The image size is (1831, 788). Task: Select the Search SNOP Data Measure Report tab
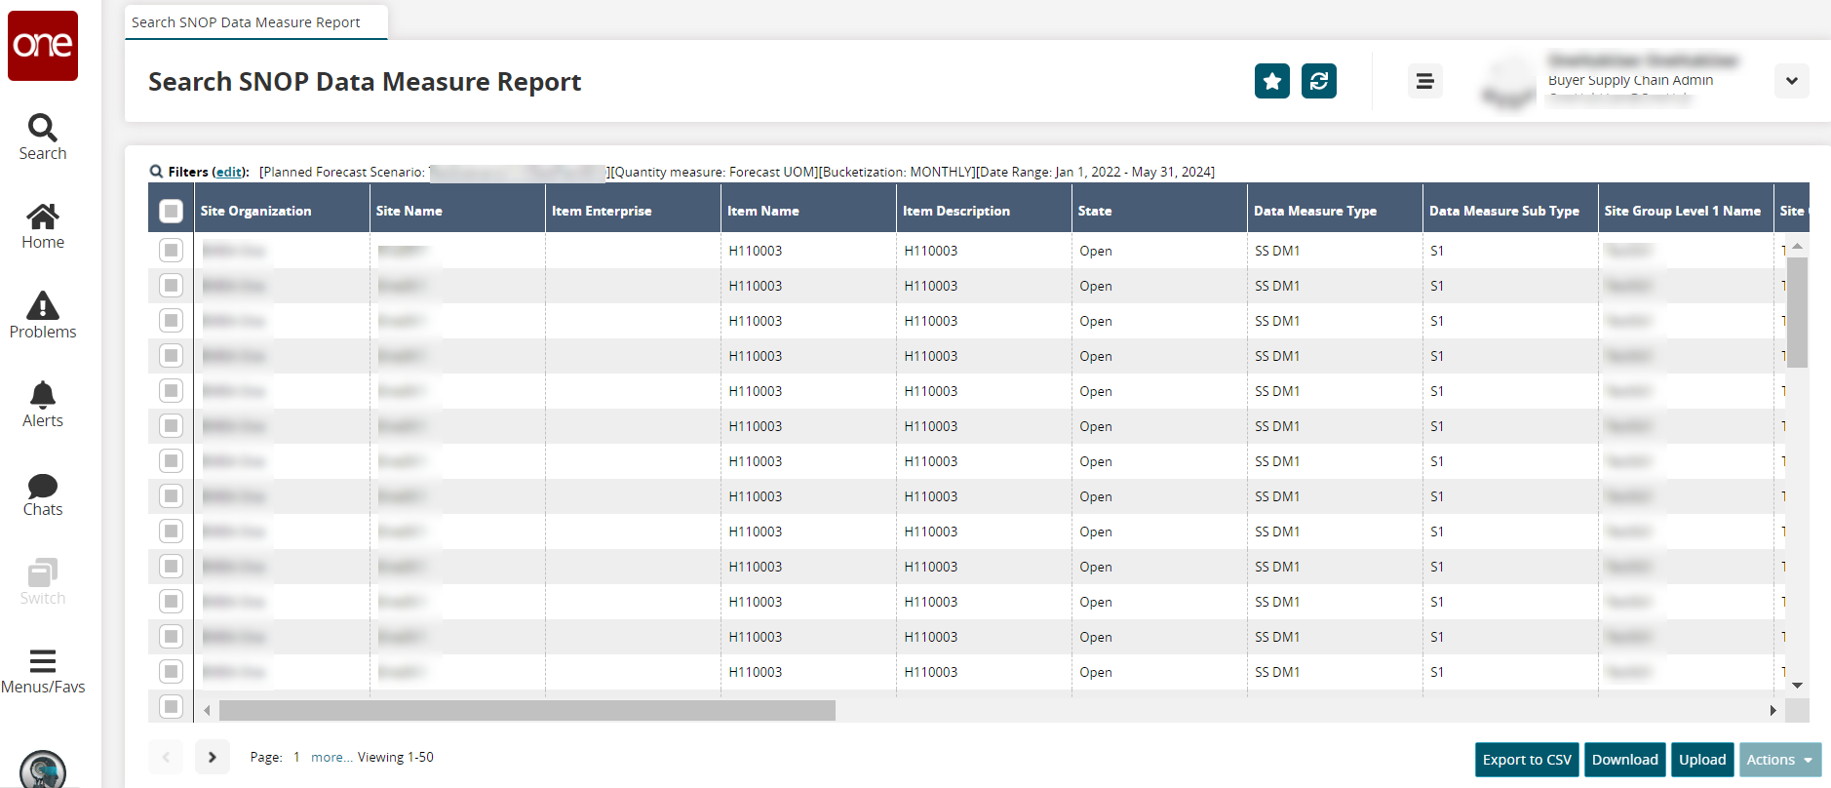tap(246, 22)
